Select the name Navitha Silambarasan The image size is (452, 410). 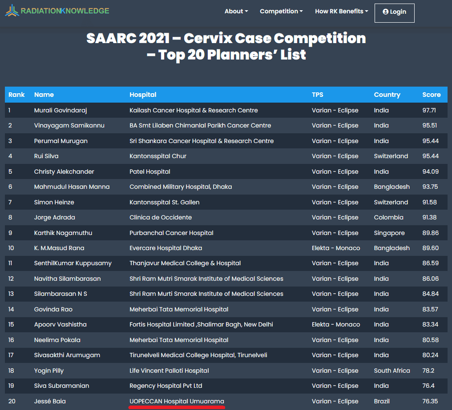68,279
